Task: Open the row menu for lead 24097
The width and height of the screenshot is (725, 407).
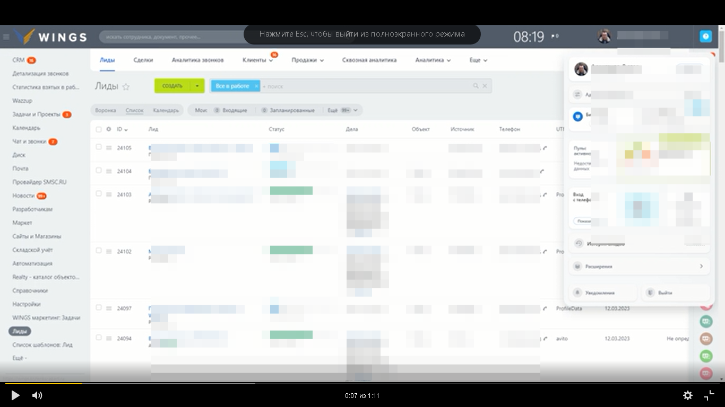Action: tap(109, 308)
